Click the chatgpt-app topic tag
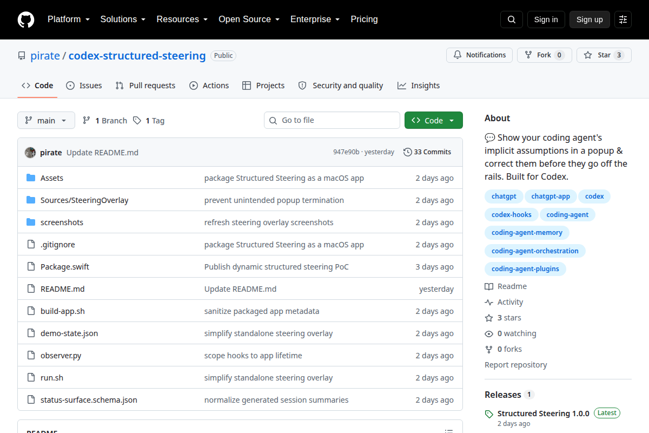 [551, 196]
